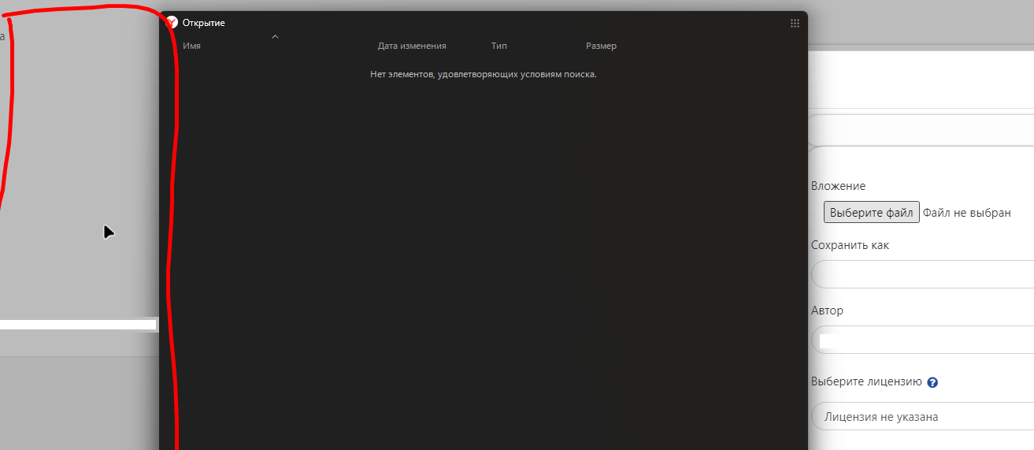
Task: Focus the Автор input field
Action: pyautogui.click(x=923, y=340)
